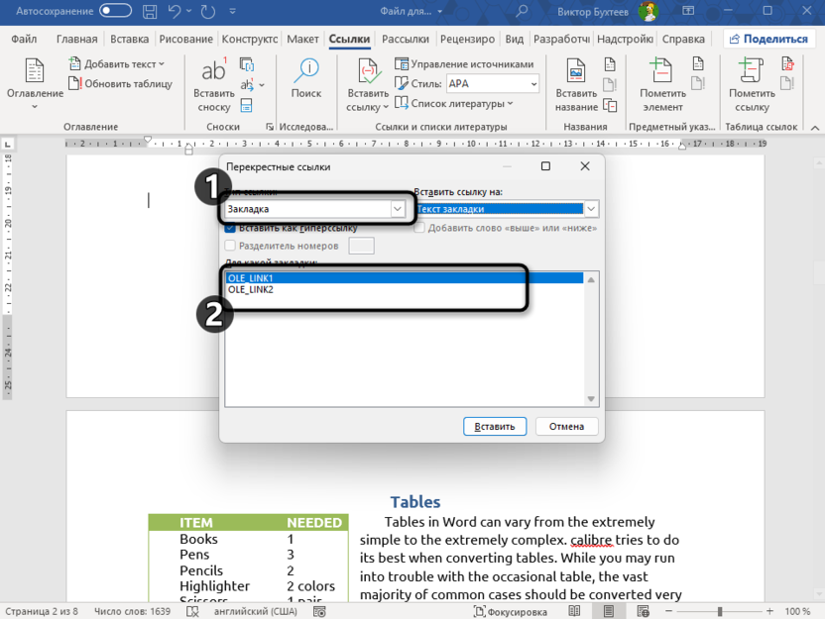Check 'Добавить слово выше или ниже' checkbox

(x=419, y=228)
